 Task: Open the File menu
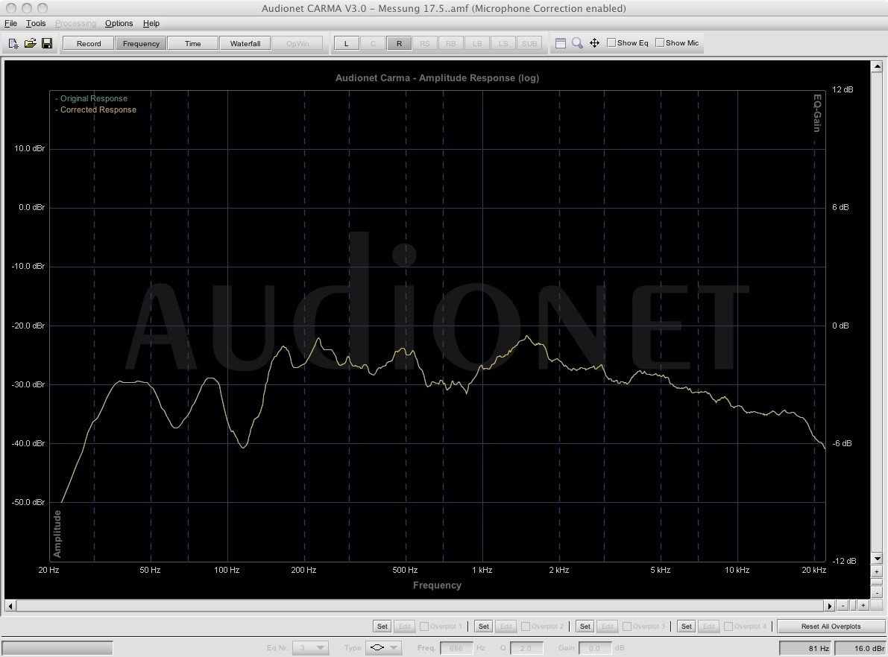[10, 23]
